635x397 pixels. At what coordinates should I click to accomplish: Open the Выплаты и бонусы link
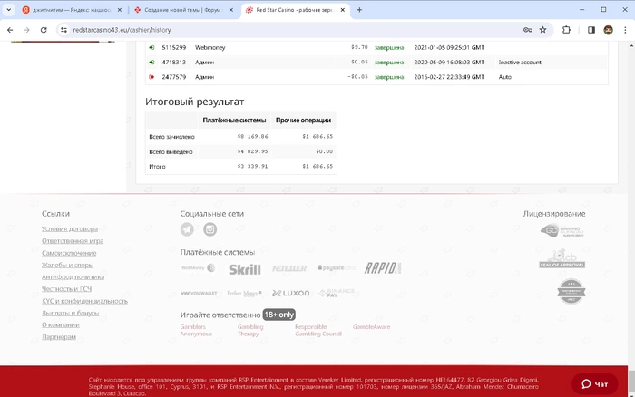(70, 313)
